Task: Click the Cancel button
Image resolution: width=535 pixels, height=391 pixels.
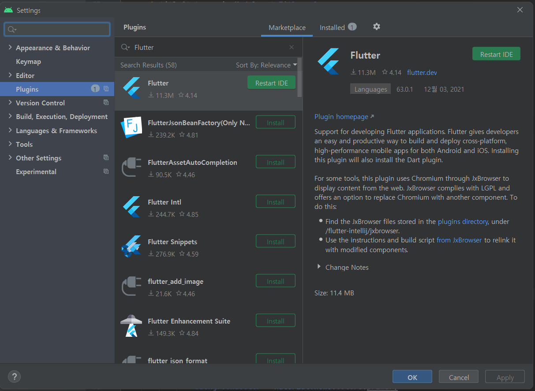Action: tap(459, 377)
